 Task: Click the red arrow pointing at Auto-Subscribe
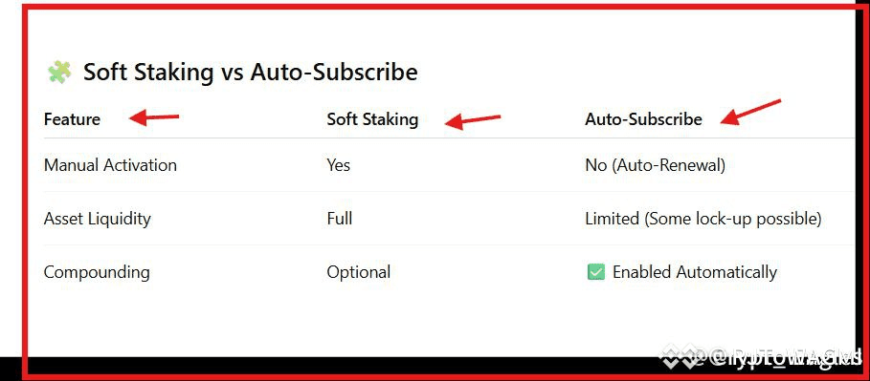pyautogui.click(x=750, y=113)
